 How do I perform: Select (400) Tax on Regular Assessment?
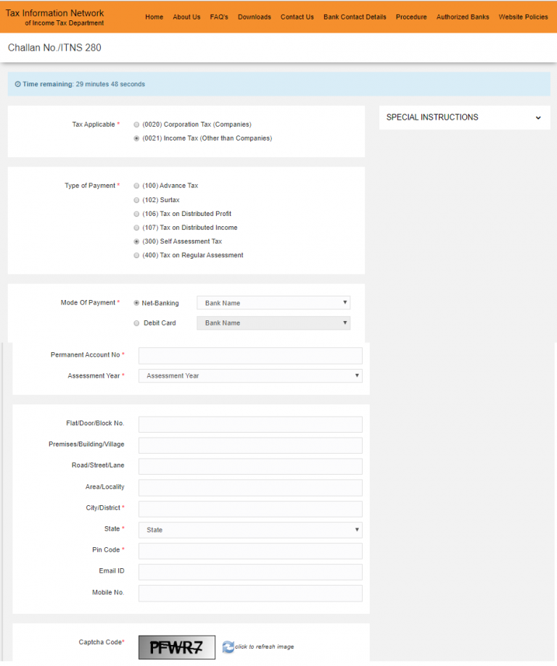tap(136, 256)
